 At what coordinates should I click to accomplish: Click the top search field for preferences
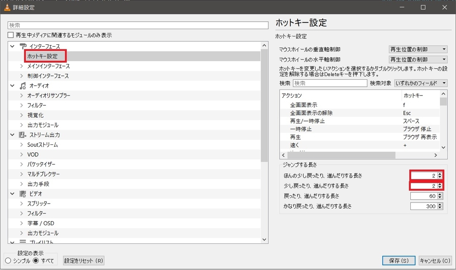[x=138, y=25]
